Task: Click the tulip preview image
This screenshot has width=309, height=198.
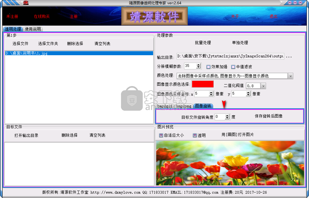Action: click(x=230, y=163)
